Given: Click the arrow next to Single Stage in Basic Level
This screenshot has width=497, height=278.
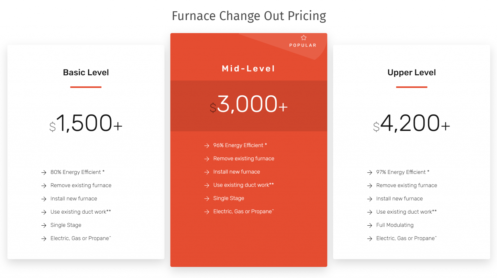Looking at the screenshot, I should click(x=44, y=225).
